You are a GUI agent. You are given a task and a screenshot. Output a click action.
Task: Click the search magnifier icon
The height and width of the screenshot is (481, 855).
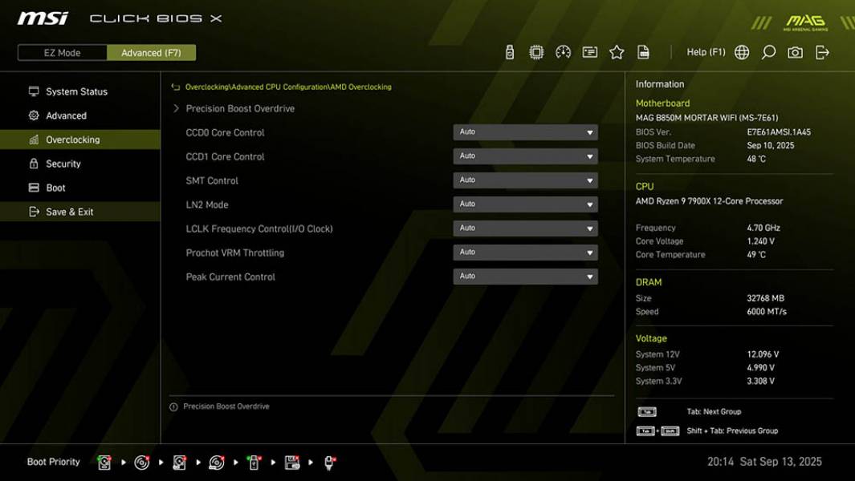click(767, 51)
